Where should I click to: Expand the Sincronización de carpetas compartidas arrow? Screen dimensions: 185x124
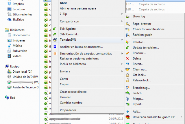click(x=122, y=54)
